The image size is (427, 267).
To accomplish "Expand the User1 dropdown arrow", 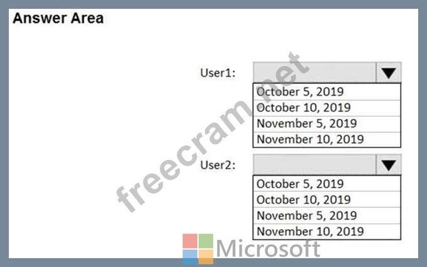I will [389, 73].
